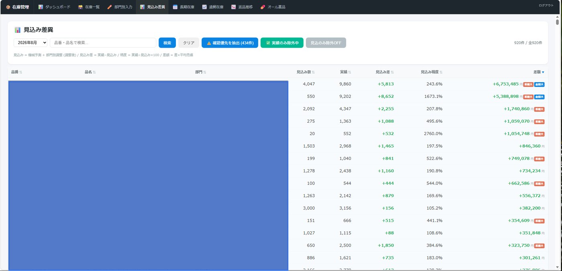This screenshot has width=562, height=271.
Task: Click the declining chart icon beside 返品推移
Action: [x=234, y=7]
